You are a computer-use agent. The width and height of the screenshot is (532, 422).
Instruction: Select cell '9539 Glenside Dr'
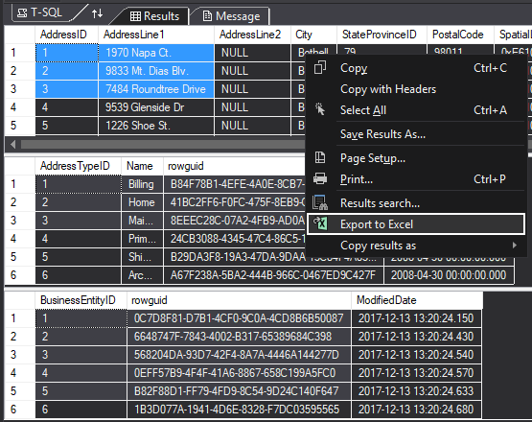pos(156,107)
